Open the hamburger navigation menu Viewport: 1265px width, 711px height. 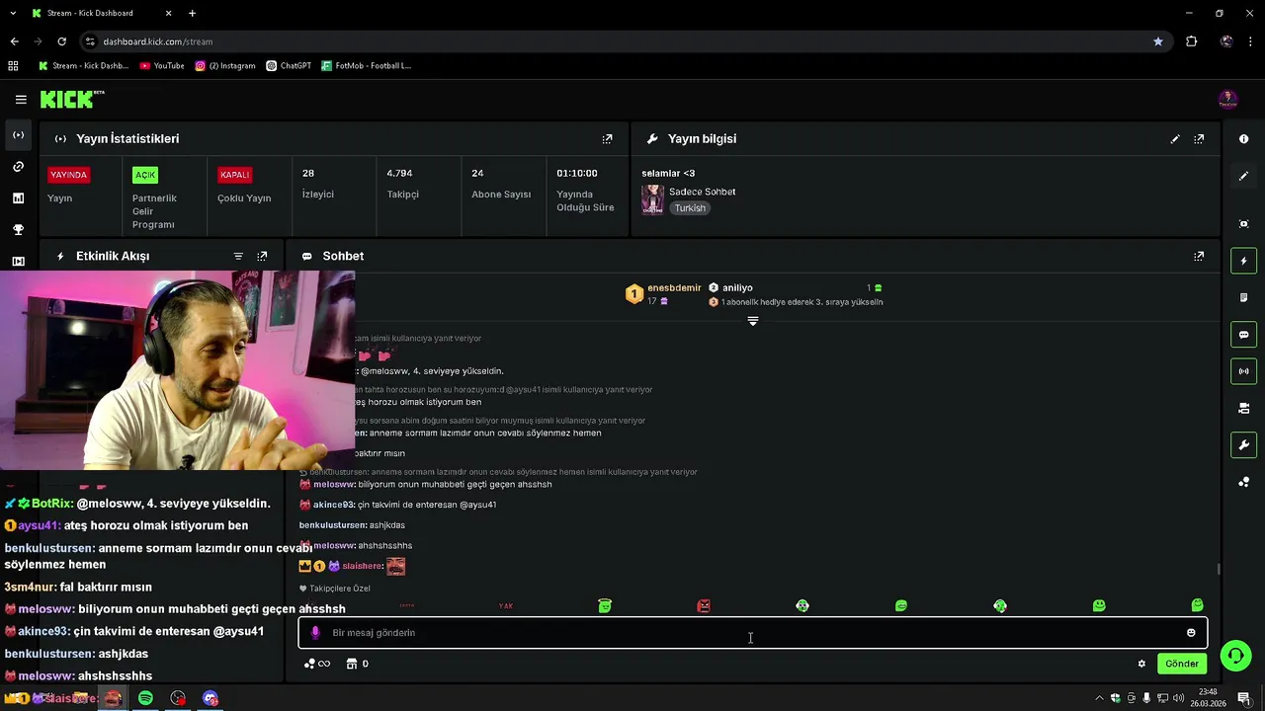point(21,100)
